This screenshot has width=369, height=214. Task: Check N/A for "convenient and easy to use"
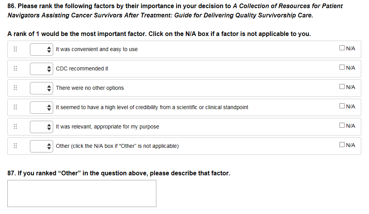coord(342,48)
